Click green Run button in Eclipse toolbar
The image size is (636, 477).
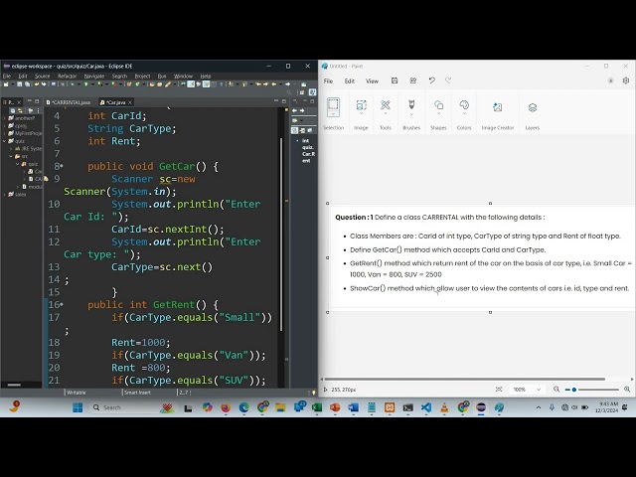click(x=86, y=84)
